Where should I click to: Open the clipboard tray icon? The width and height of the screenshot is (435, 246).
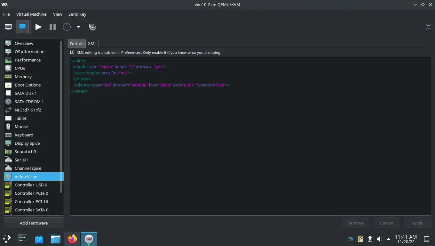click(370, 239)
